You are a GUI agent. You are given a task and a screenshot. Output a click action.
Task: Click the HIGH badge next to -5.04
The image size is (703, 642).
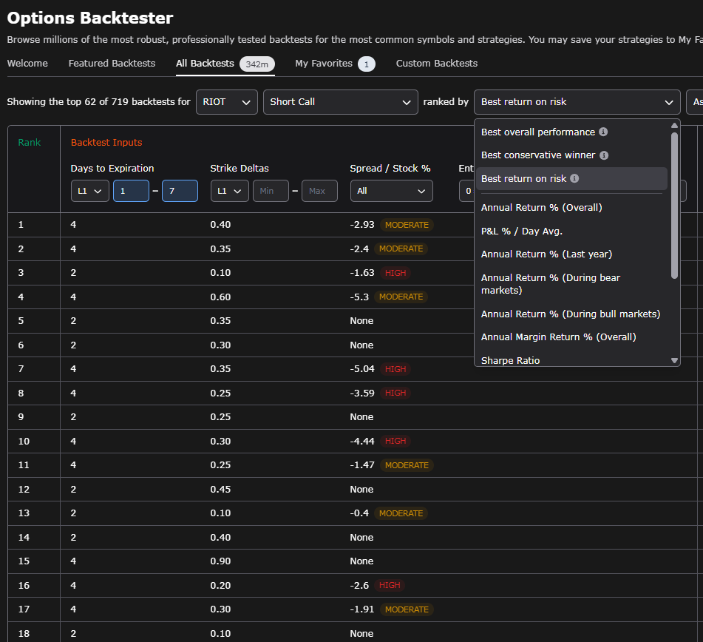pos(395,369)
